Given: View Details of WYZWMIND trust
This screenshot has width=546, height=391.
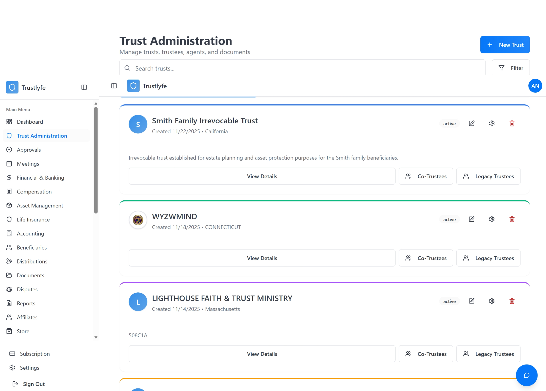Looking at the screenshot, I should [x=262, y=258].
